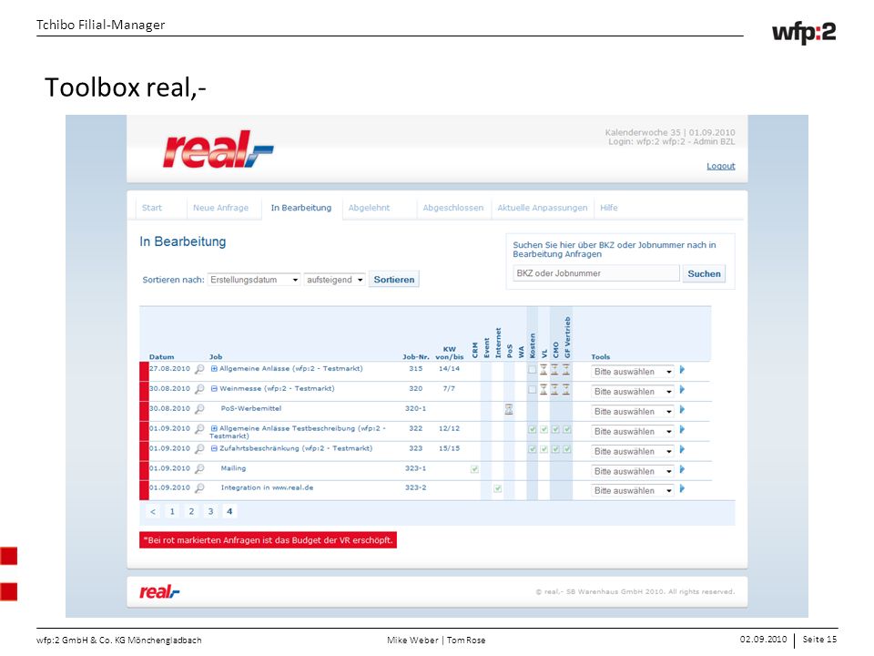Click the magnifier beside PoS-Werbemittel

coord(199,409)
